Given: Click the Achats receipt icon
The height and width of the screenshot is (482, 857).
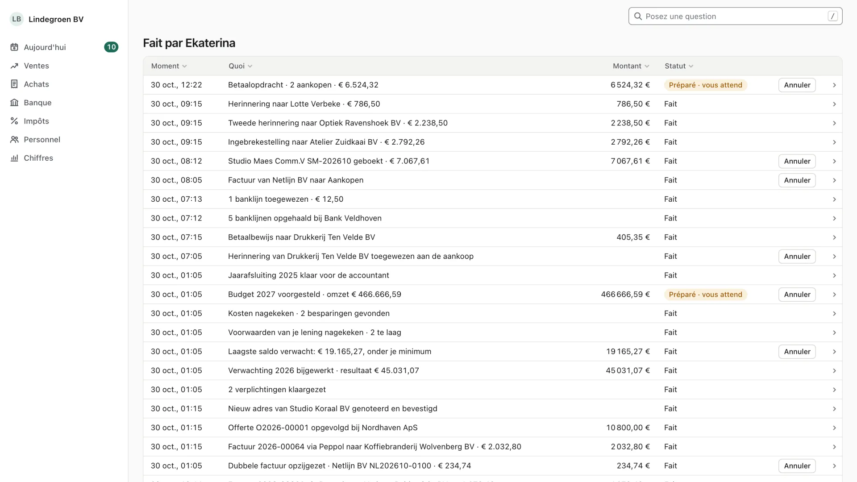Looking at the screenshot, I should 14,84.
